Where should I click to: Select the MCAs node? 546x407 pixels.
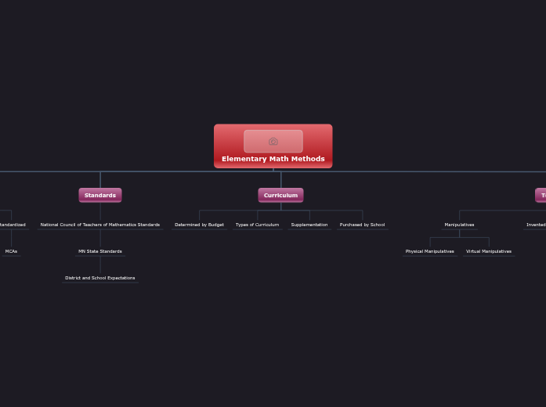point(11,251)
